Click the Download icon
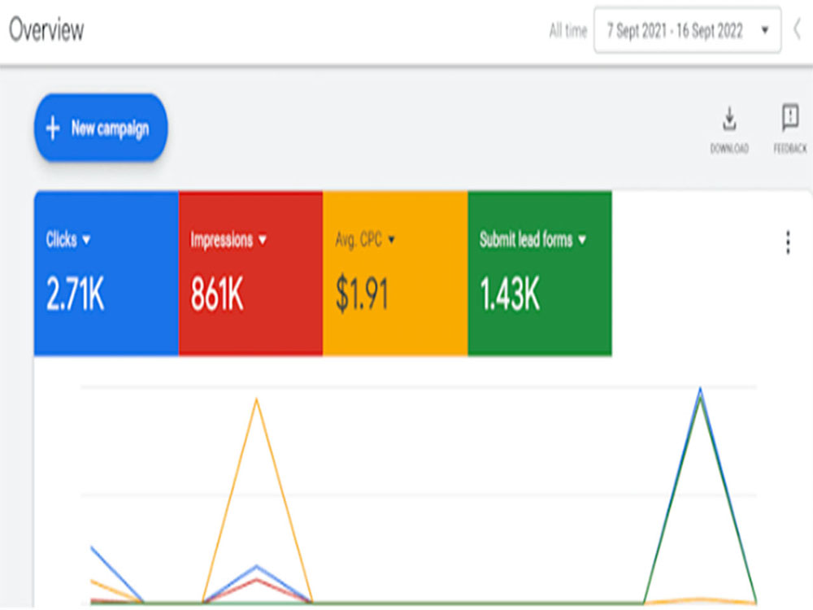This screenshot has width=813, height=610. click(729, 120)
